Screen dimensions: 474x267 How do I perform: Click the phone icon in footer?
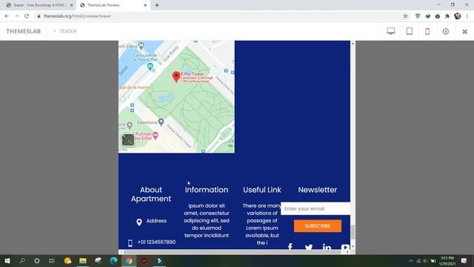point(130,243)
